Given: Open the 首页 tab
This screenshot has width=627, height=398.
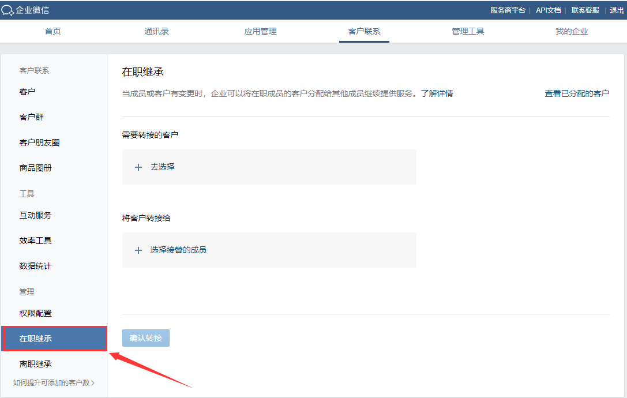Looking at the screenshot, I should coord(53,31).
